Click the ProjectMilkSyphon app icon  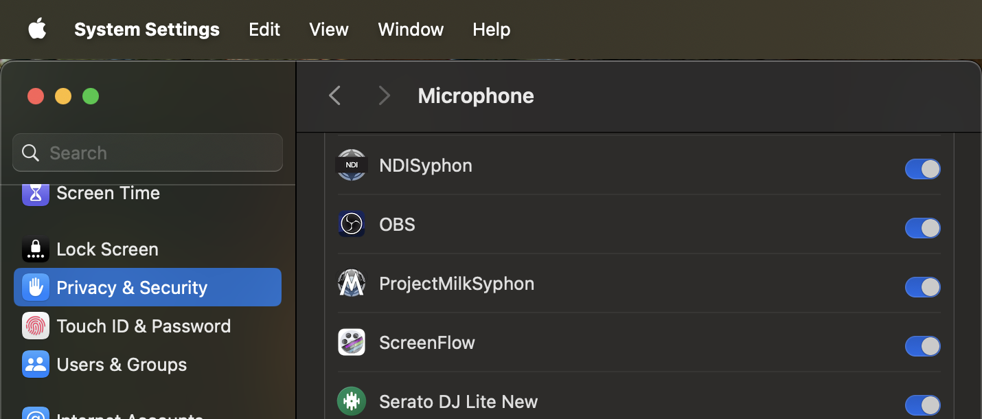pos(352,283)
